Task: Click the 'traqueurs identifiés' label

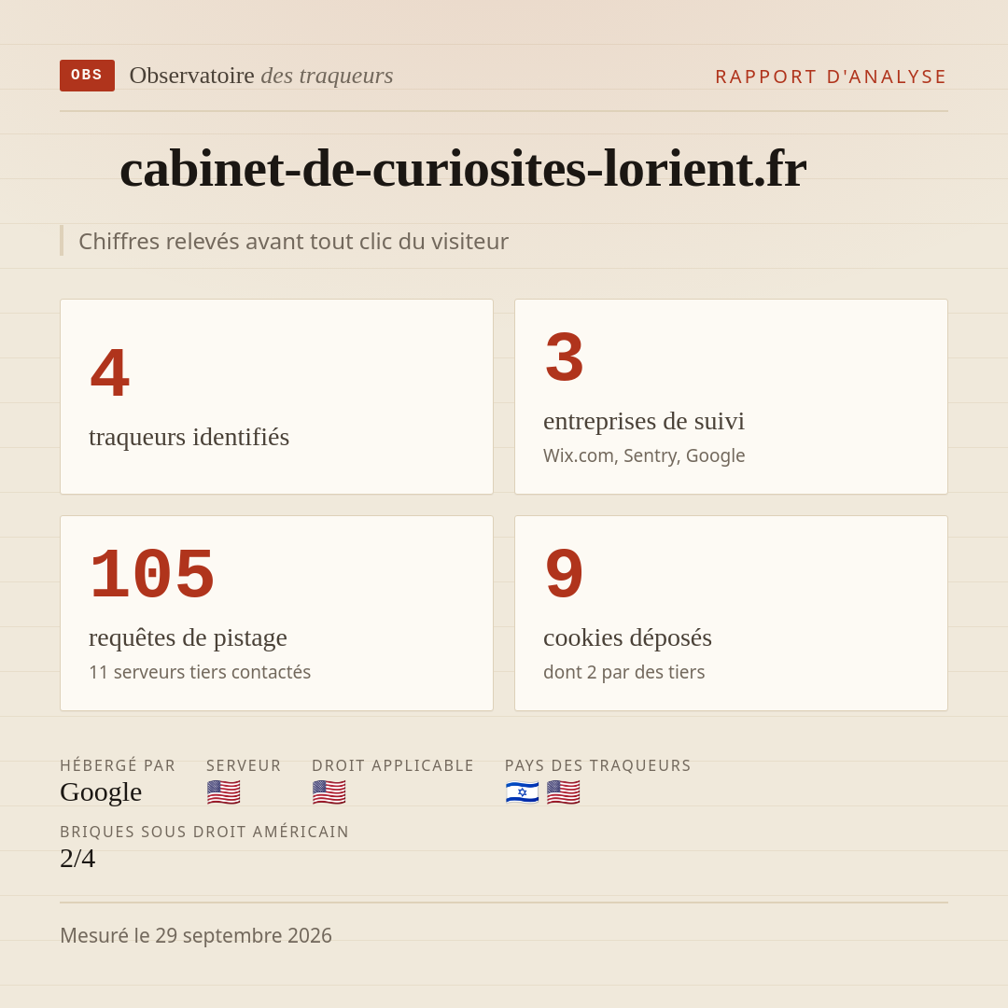Action: [189, 437]
